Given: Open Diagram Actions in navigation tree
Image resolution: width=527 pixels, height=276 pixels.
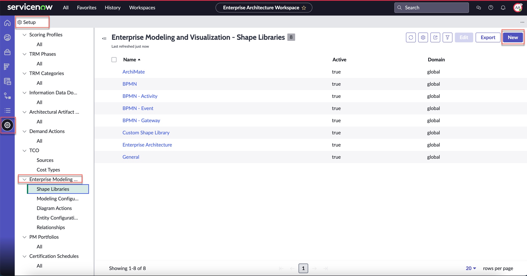Looking at the screenshot, I should pos(54,208).
